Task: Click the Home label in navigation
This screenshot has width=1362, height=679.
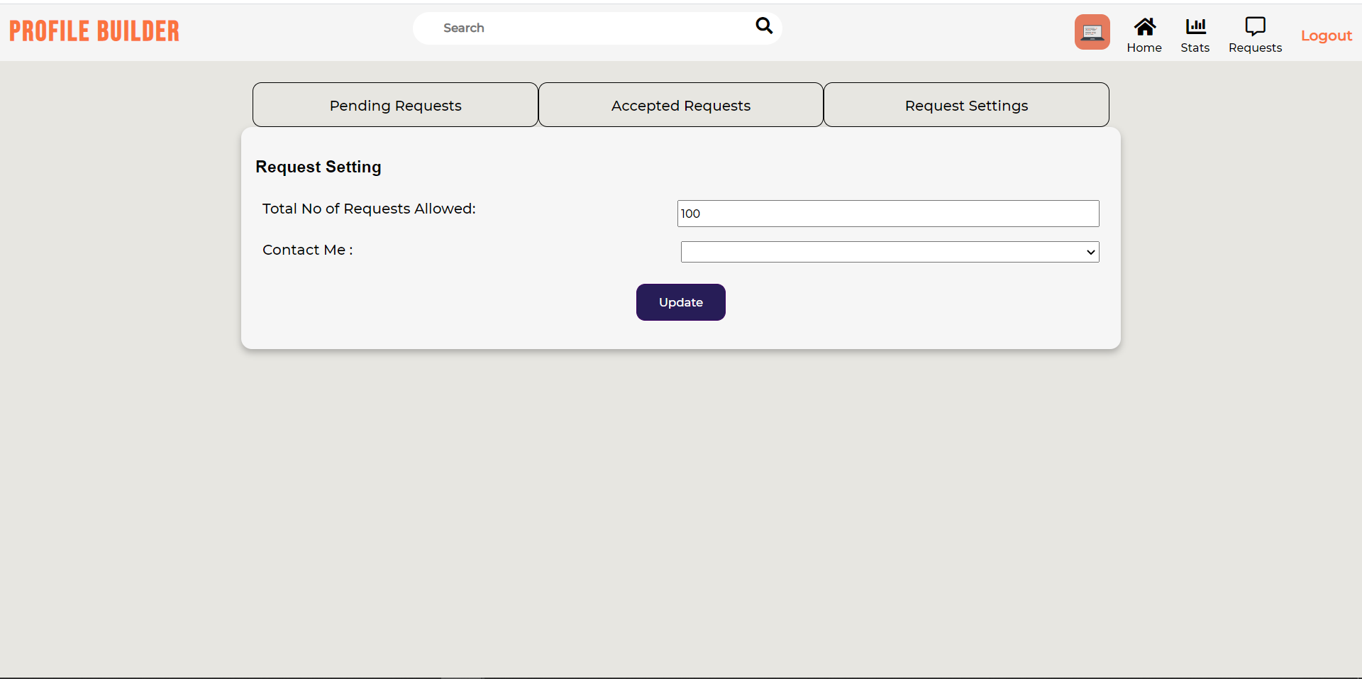Action: (x=1144, y=46)
